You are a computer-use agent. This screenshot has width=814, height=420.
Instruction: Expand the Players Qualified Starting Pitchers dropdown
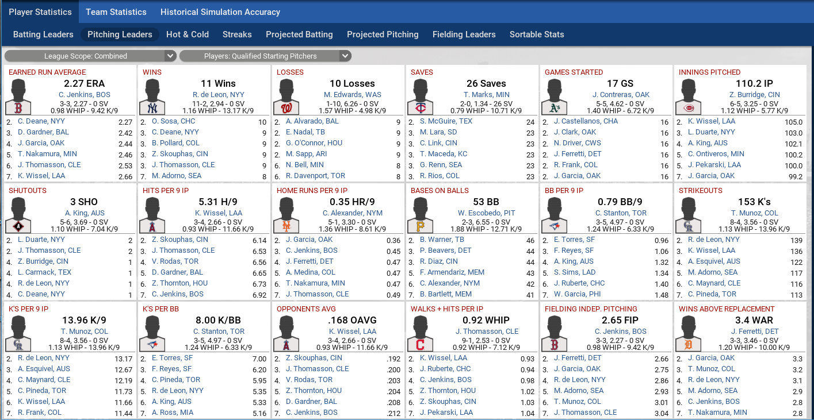(x=265, y=56)
